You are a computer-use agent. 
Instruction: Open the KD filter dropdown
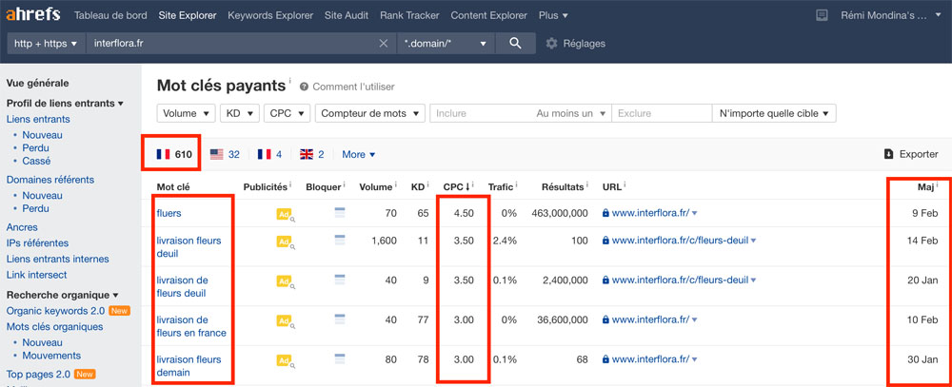pyautogui.click(x=240, y=113)
